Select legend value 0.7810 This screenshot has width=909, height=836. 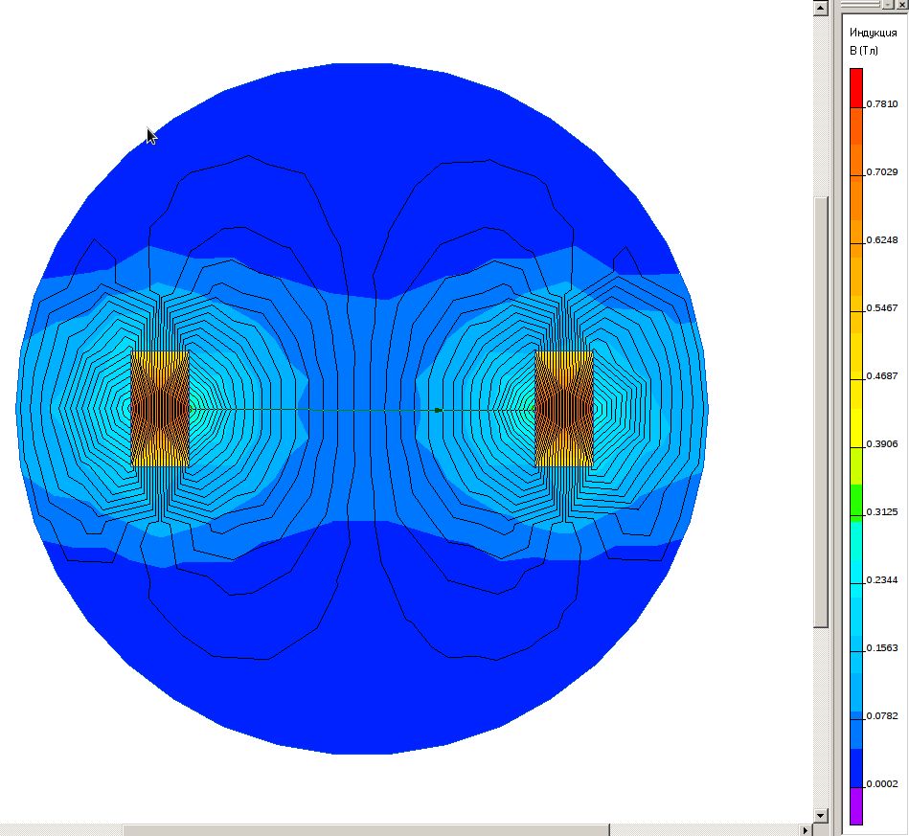(882, 104)
